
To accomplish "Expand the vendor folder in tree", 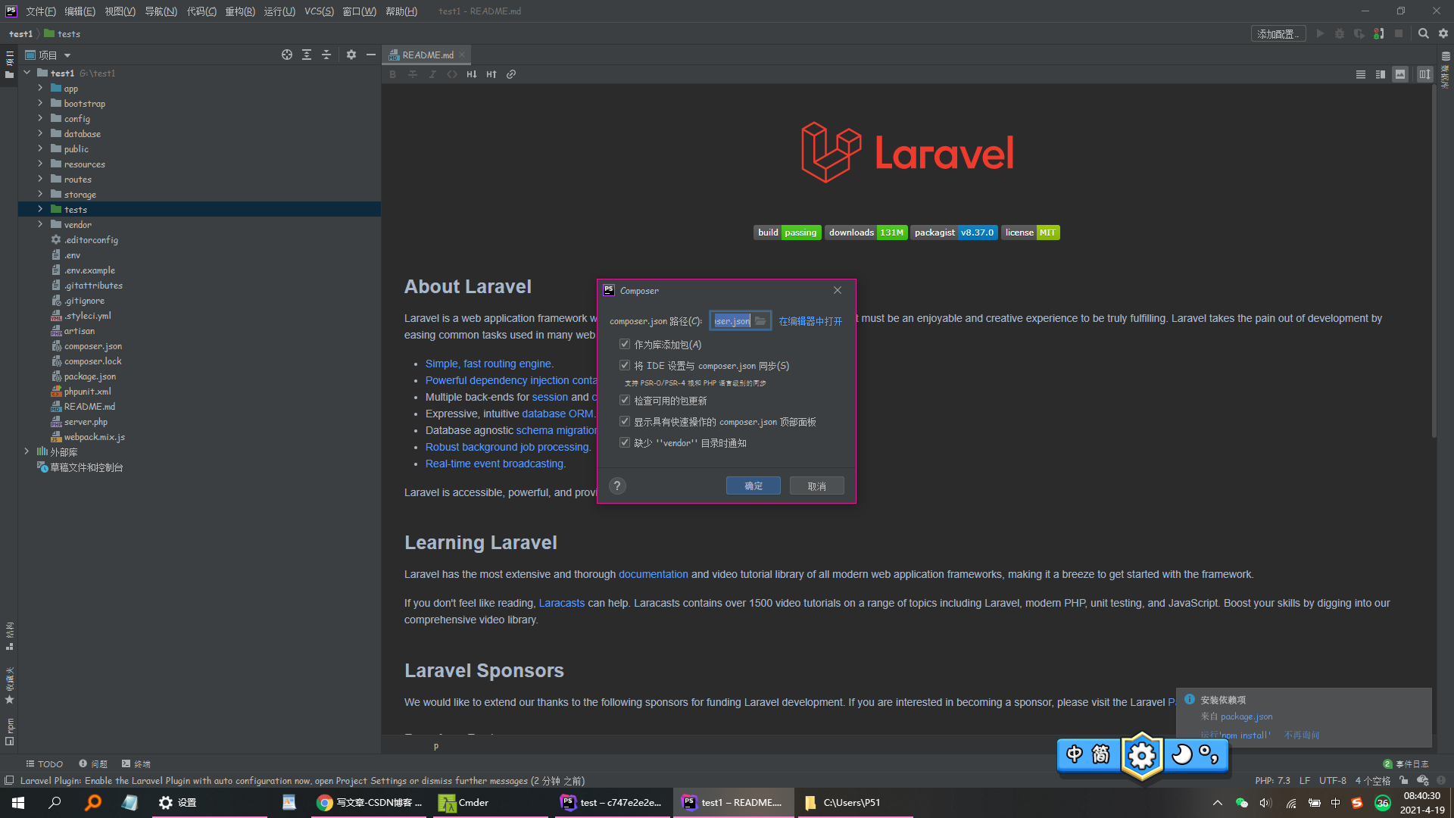I will 40,225.
